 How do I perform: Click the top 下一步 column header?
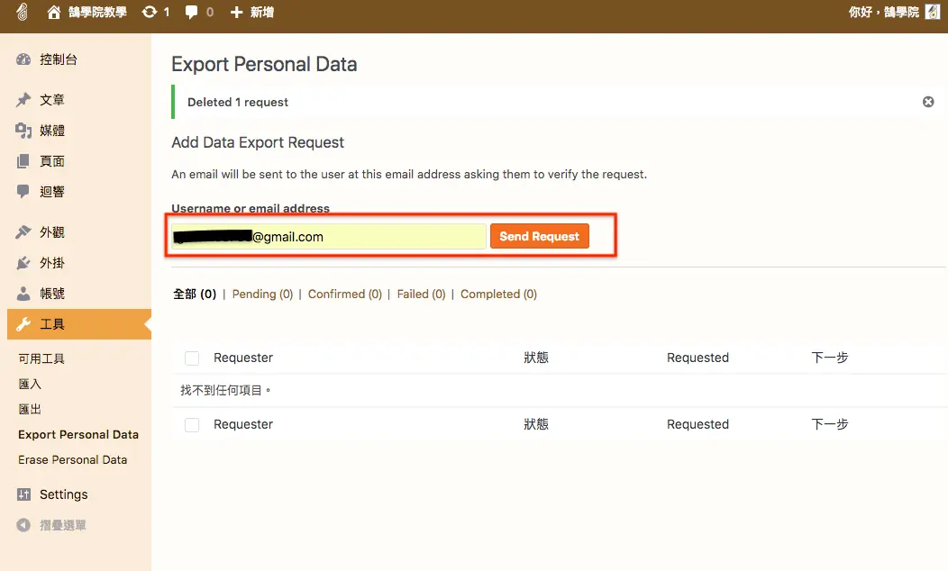pos(829,358)
